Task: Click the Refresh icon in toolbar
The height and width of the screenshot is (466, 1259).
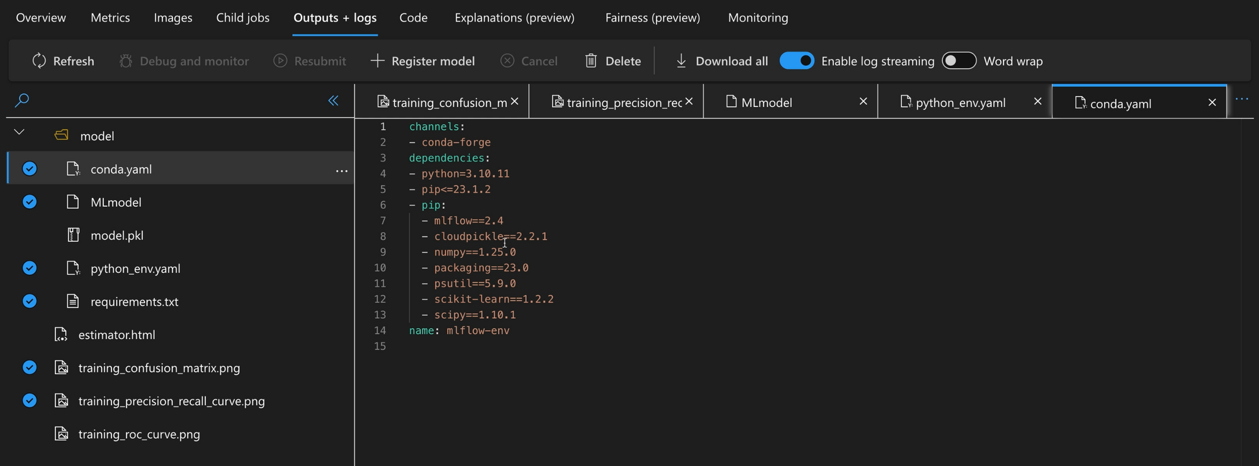Action: point(39,60)
